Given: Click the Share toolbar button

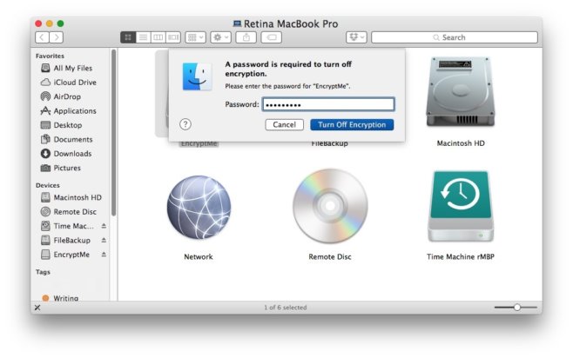Looking at the screenshot, I should click(x=246, y=37).
